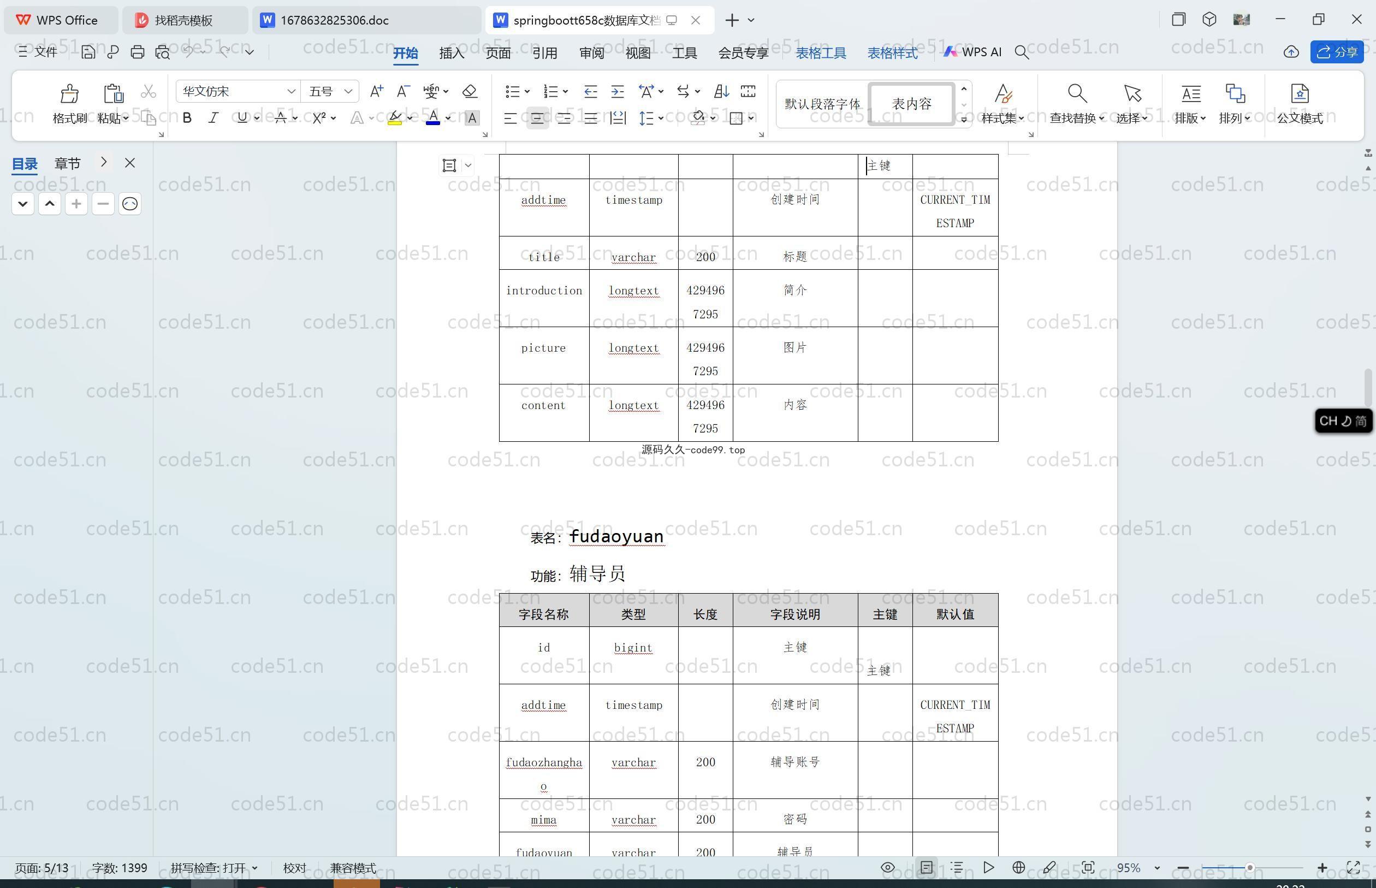Click the Distribute alignment icon
Viewport: 1376px width, 888px height.
(x=618, y=118)
